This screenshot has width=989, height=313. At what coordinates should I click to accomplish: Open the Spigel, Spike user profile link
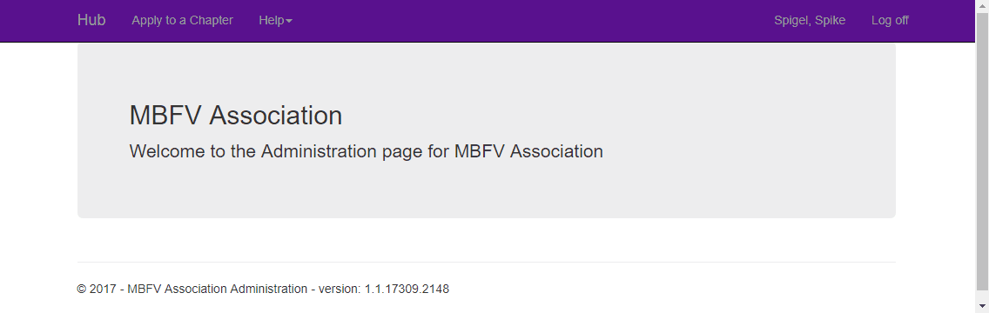[x=810, y=20]
